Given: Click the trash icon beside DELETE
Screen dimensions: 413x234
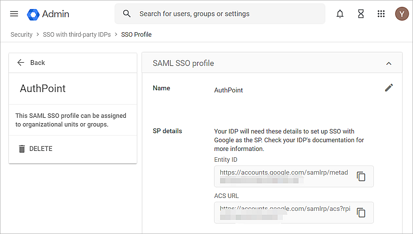Looking at the screenshot, I should tap(22, 149).
